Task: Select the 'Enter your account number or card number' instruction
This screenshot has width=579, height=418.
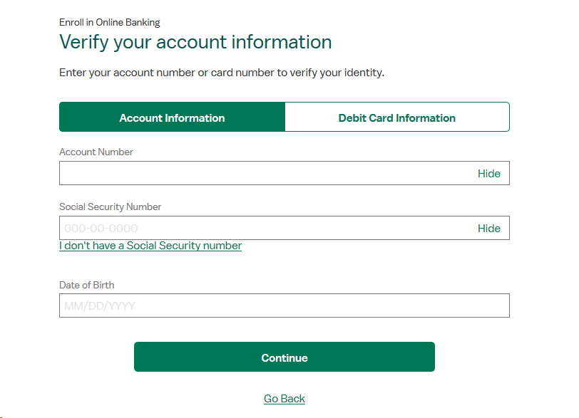Action: click(x=222, y=73)
